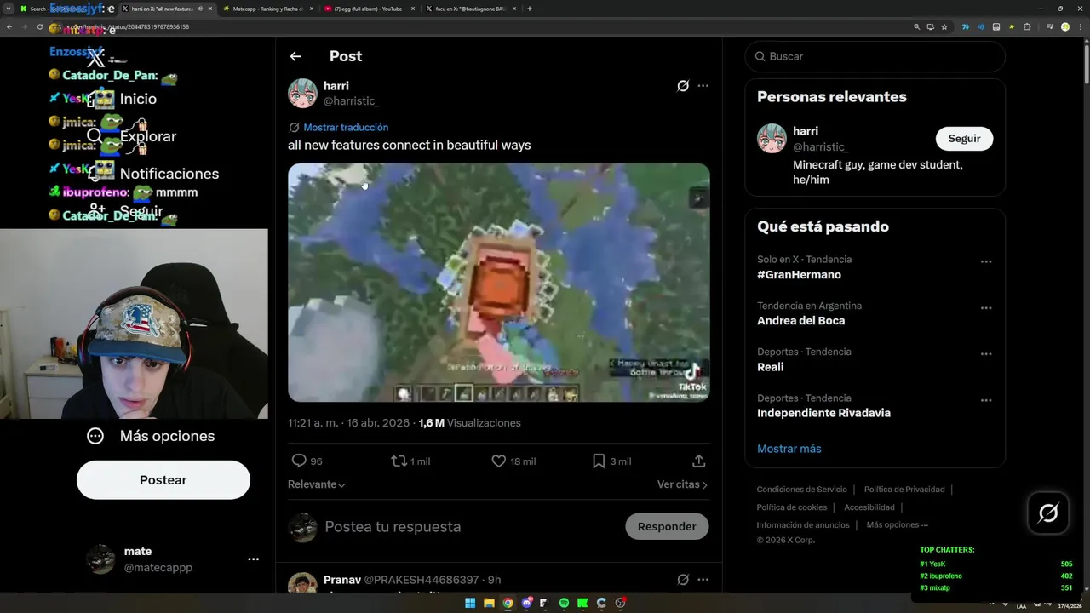
Task: Open three-dot menu on Pranav's reply
Action: pos(703,580)
